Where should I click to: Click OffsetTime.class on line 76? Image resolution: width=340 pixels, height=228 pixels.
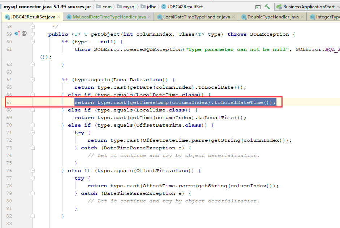162,171
